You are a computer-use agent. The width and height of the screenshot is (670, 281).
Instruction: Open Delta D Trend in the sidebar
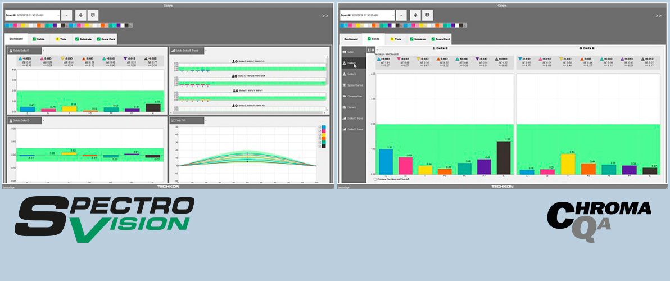tap(354, 129)
